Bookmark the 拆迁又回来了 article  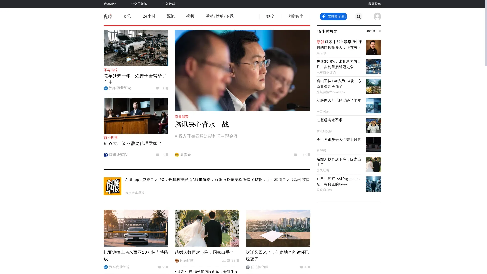pos(309,267)
